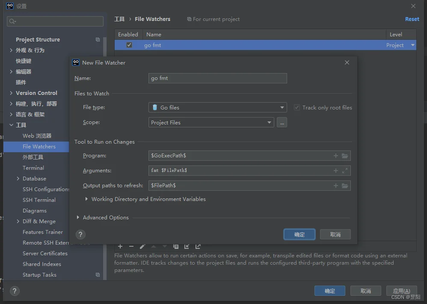Click project icon beside Startup Tasks

98,274
